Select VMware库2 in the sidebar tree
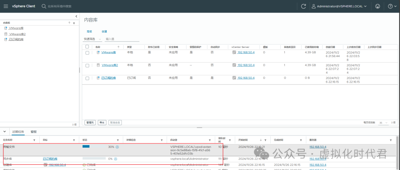The height and width of the screenshot is (170, 400). click(17, 34)
